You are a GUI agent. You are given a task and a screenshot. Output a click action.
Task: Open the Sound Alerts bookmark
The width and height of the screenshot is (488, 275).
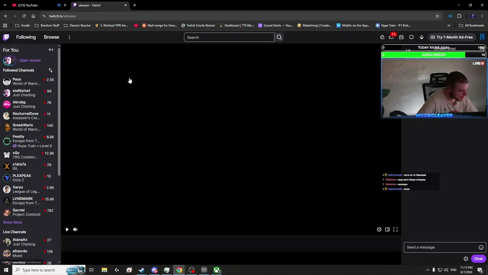tap(275, 26)
